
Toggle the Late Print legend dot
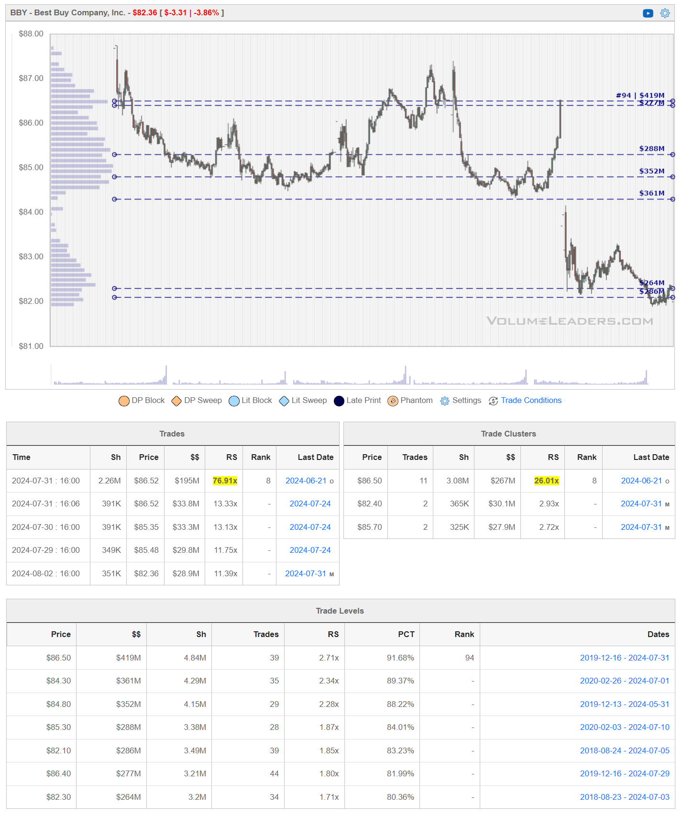[339, 401]
